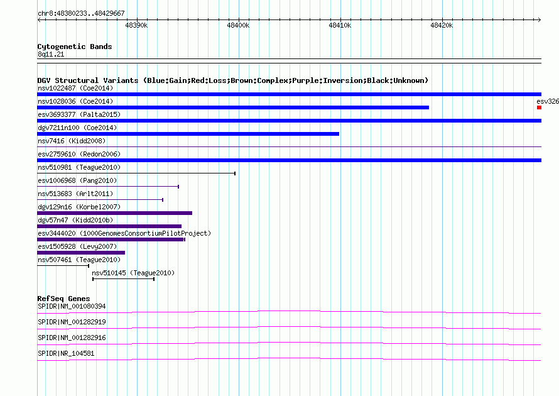Click the DGV Structural Variants track title
The image size is (559, 396).
[x=232, y=80]
